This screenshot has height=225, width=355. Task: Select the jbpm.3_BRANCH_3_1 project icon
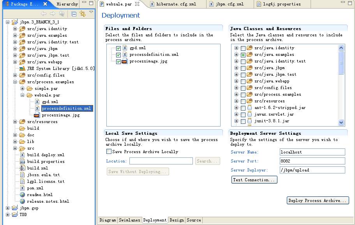coord(15,22)
